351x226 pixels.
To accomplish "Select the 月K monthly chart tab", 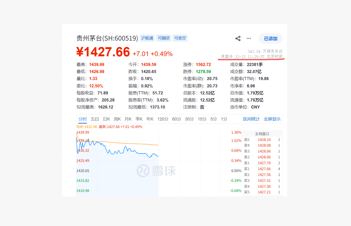I will pyautogui.click(x=128, y=119).
